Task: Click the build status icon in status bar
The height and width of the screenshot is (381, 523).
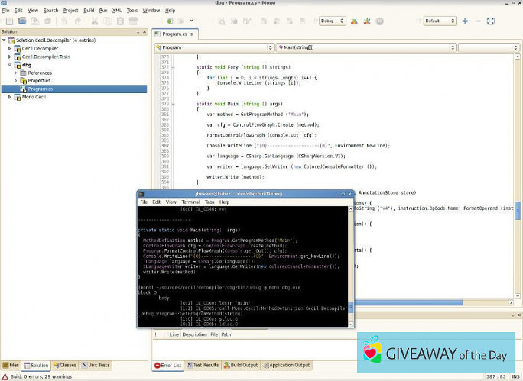Action: point(5,376)
